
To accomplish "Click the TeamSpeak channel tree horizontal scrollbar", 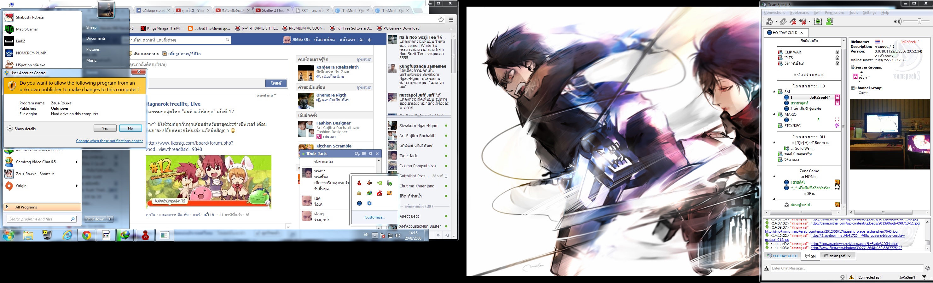I will (x=801, y=213).
